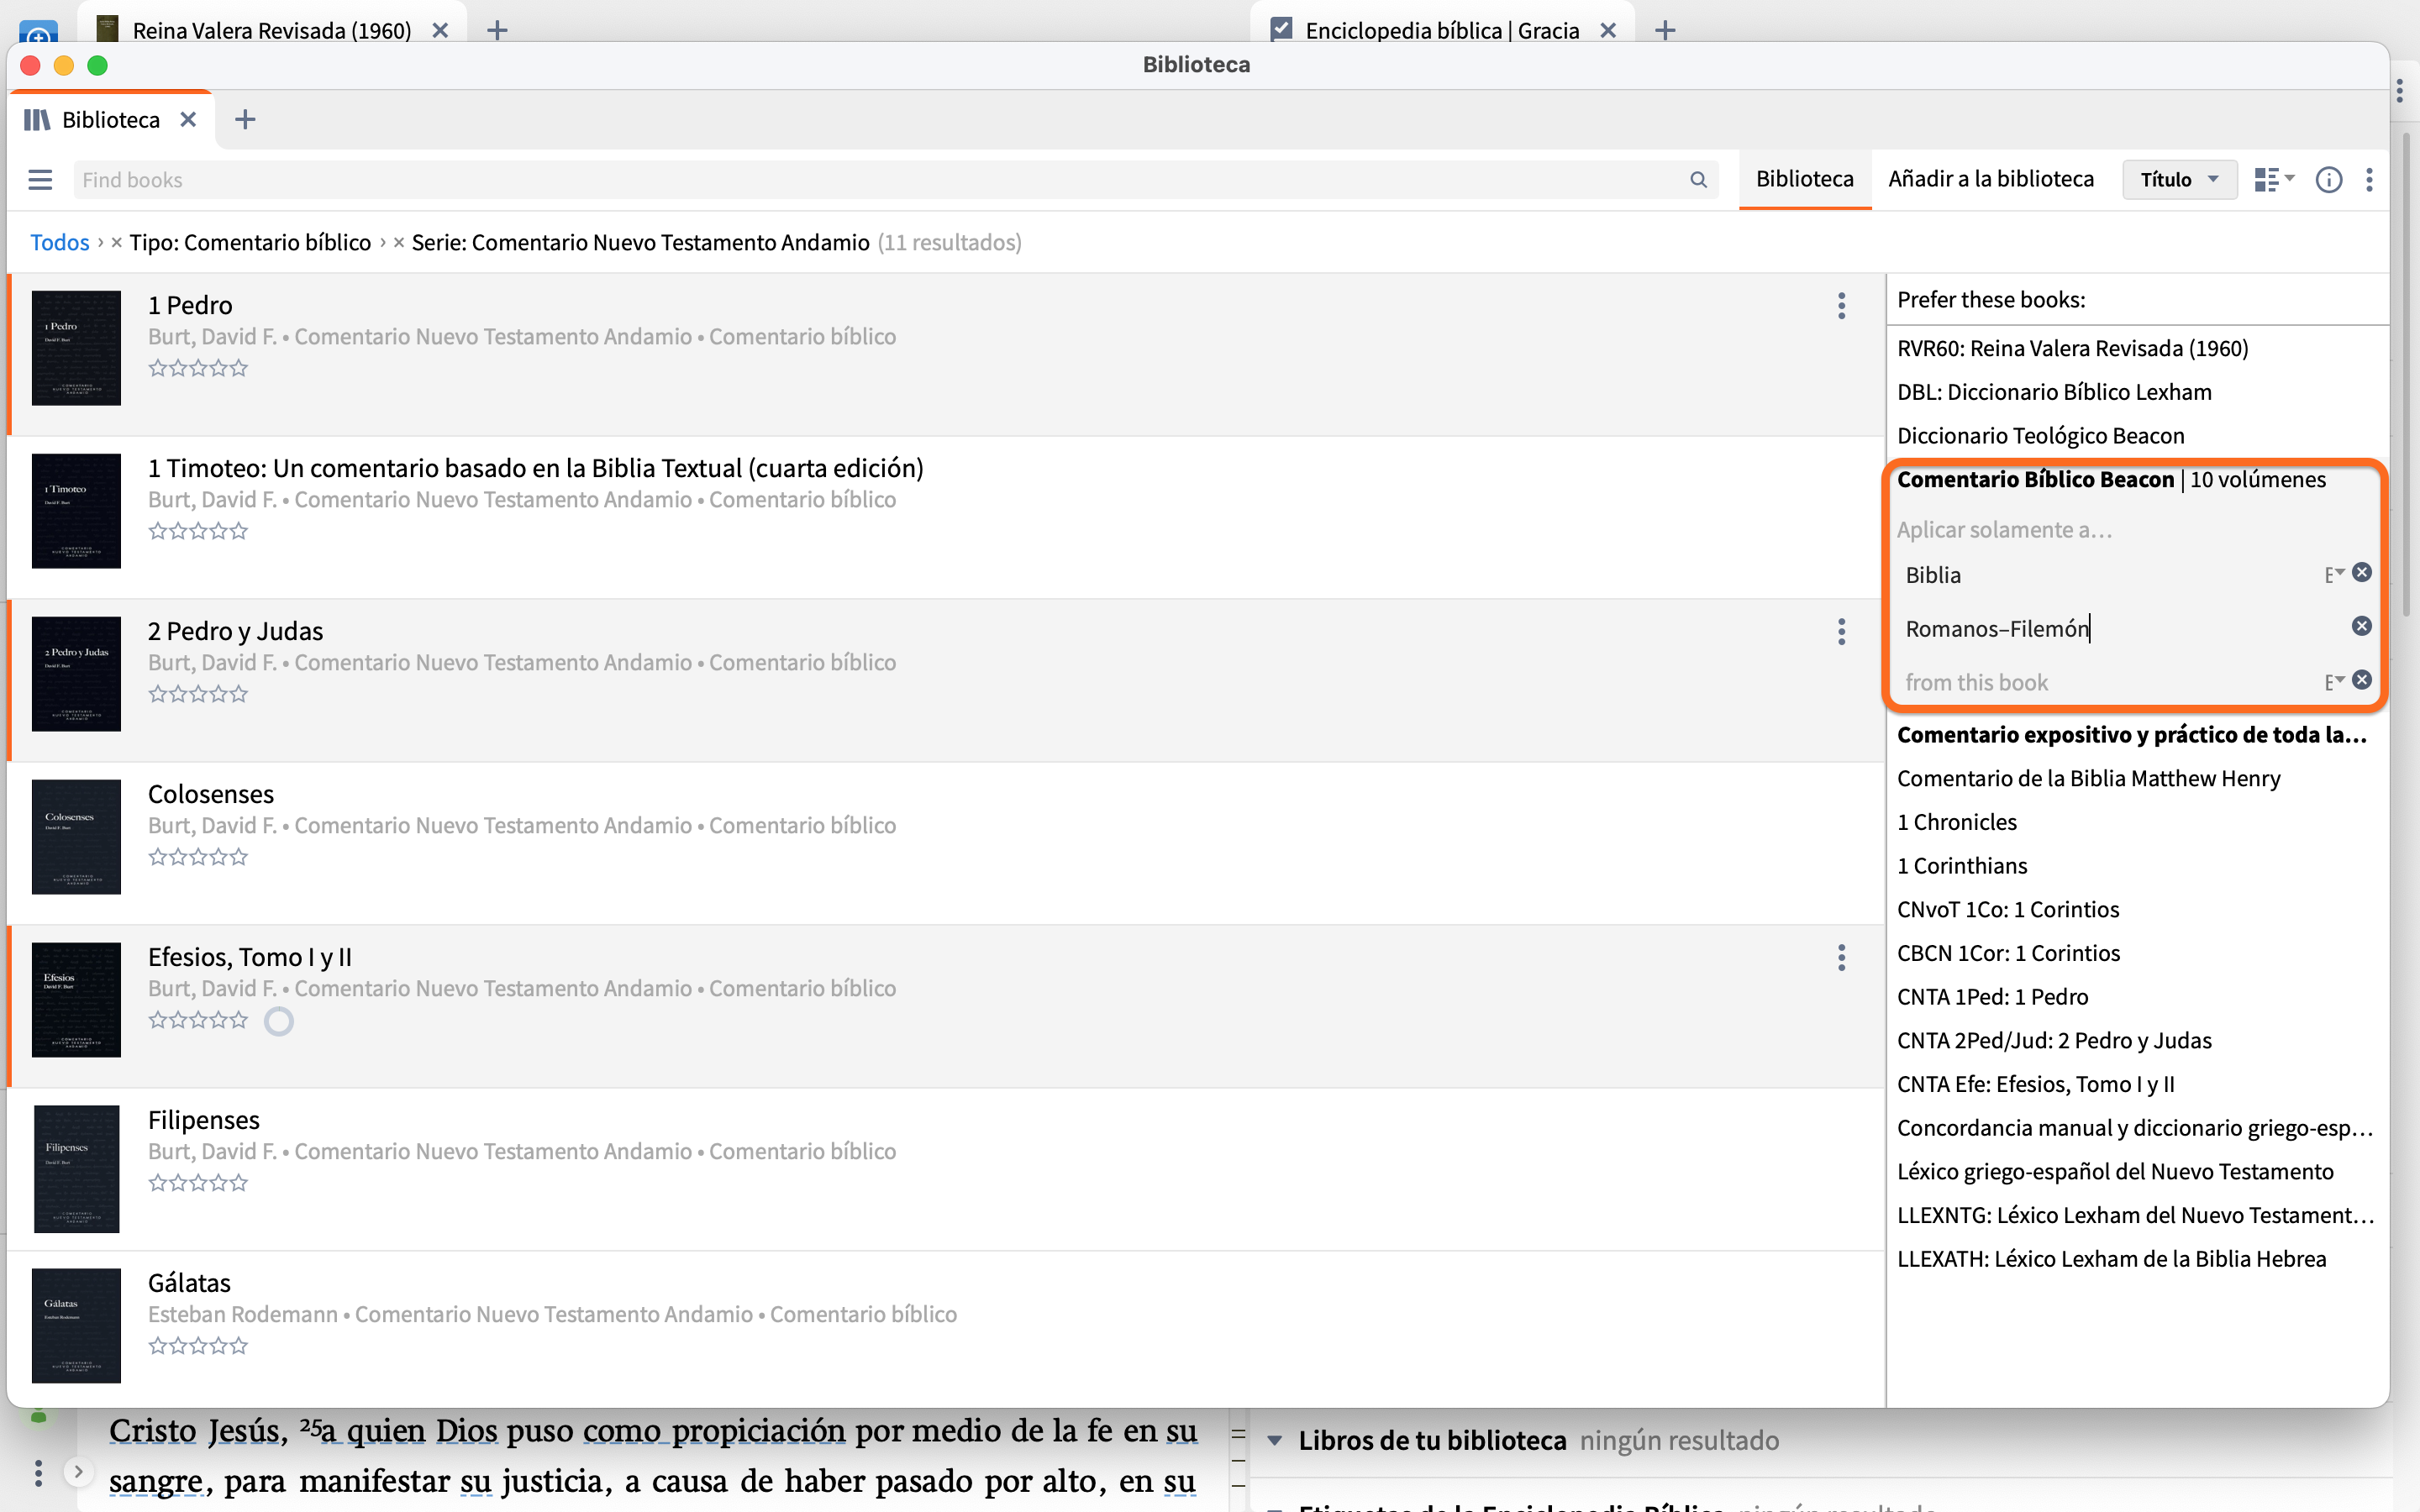This screenshot has height=1512, width=2420.
Task: Open the hamburger sidebar menu icon
Action: [x=40, y=180]
